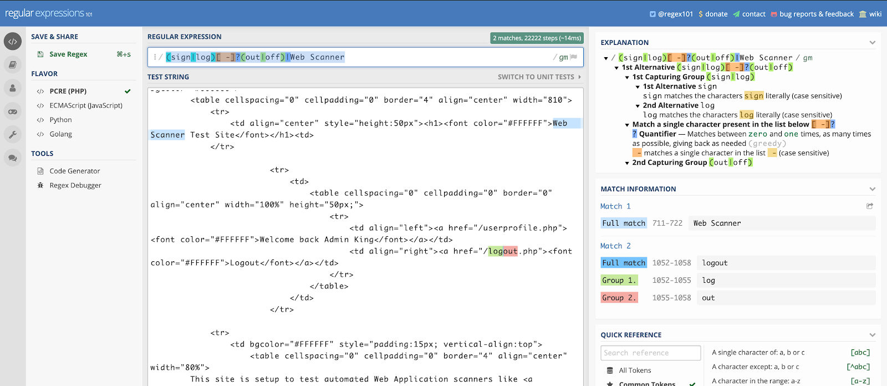This screenshot has width=887, height=386.
Task: Click the export icon next to Match 1
Action: click(870, 206)
